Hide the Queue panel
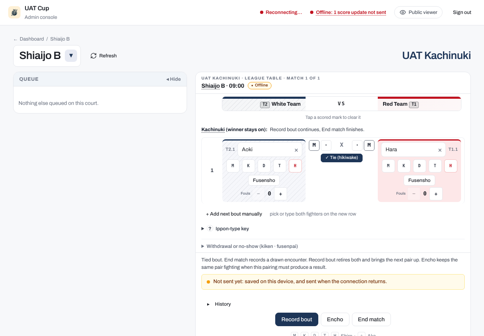The image size is (484, 336). (174, 79)
